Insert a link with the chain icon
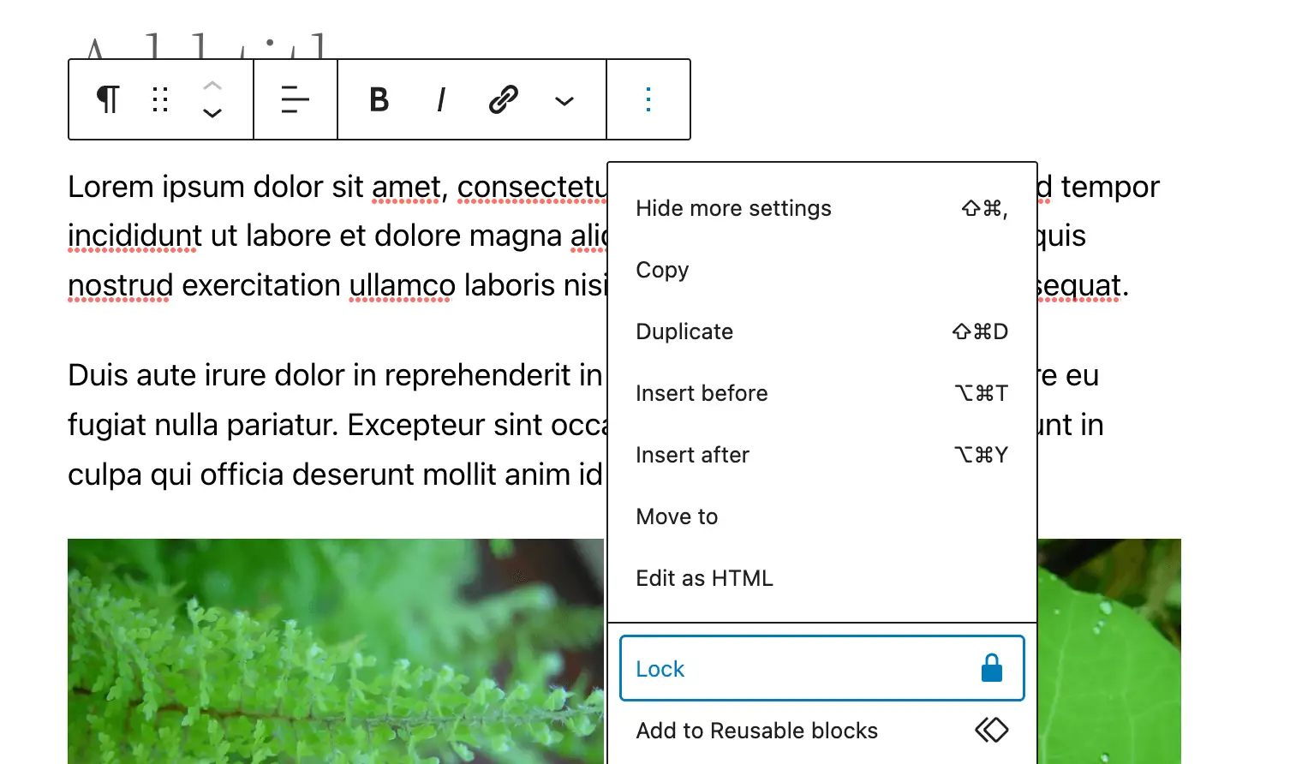 point(503,99)
